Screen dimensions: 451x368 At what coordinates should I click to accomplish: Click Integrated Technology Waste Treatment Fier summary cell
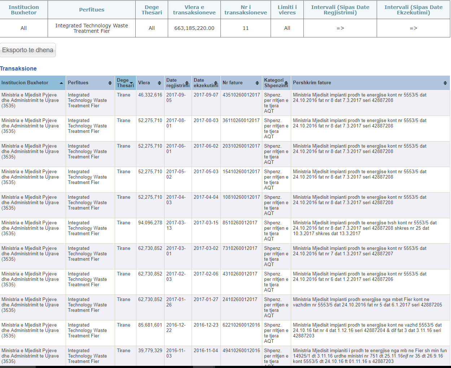coord(92,28)
